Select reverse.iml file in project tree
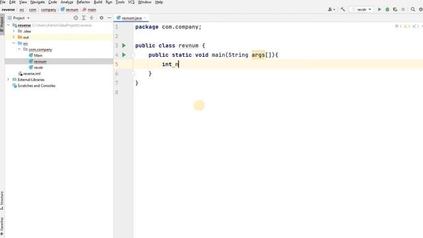 click(32, 73)
